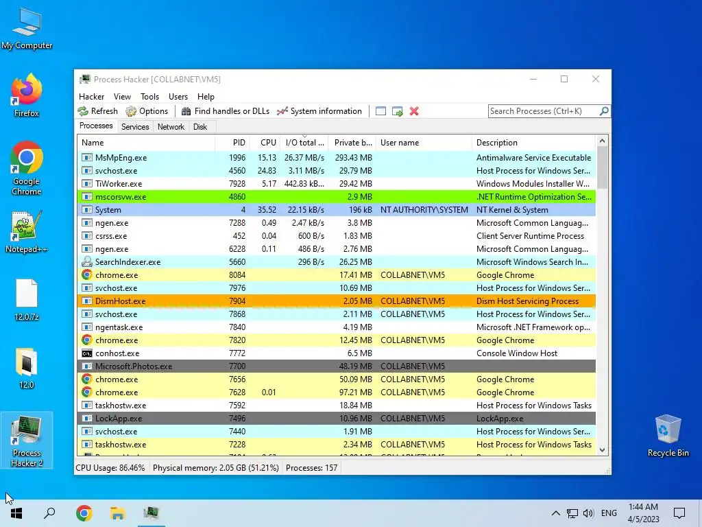Image resolution: width=702 pixels, height=527 pixels.
Task: Click the CPU Usage status bar entry
Action: pyautogui.click(x=110, y=468)
